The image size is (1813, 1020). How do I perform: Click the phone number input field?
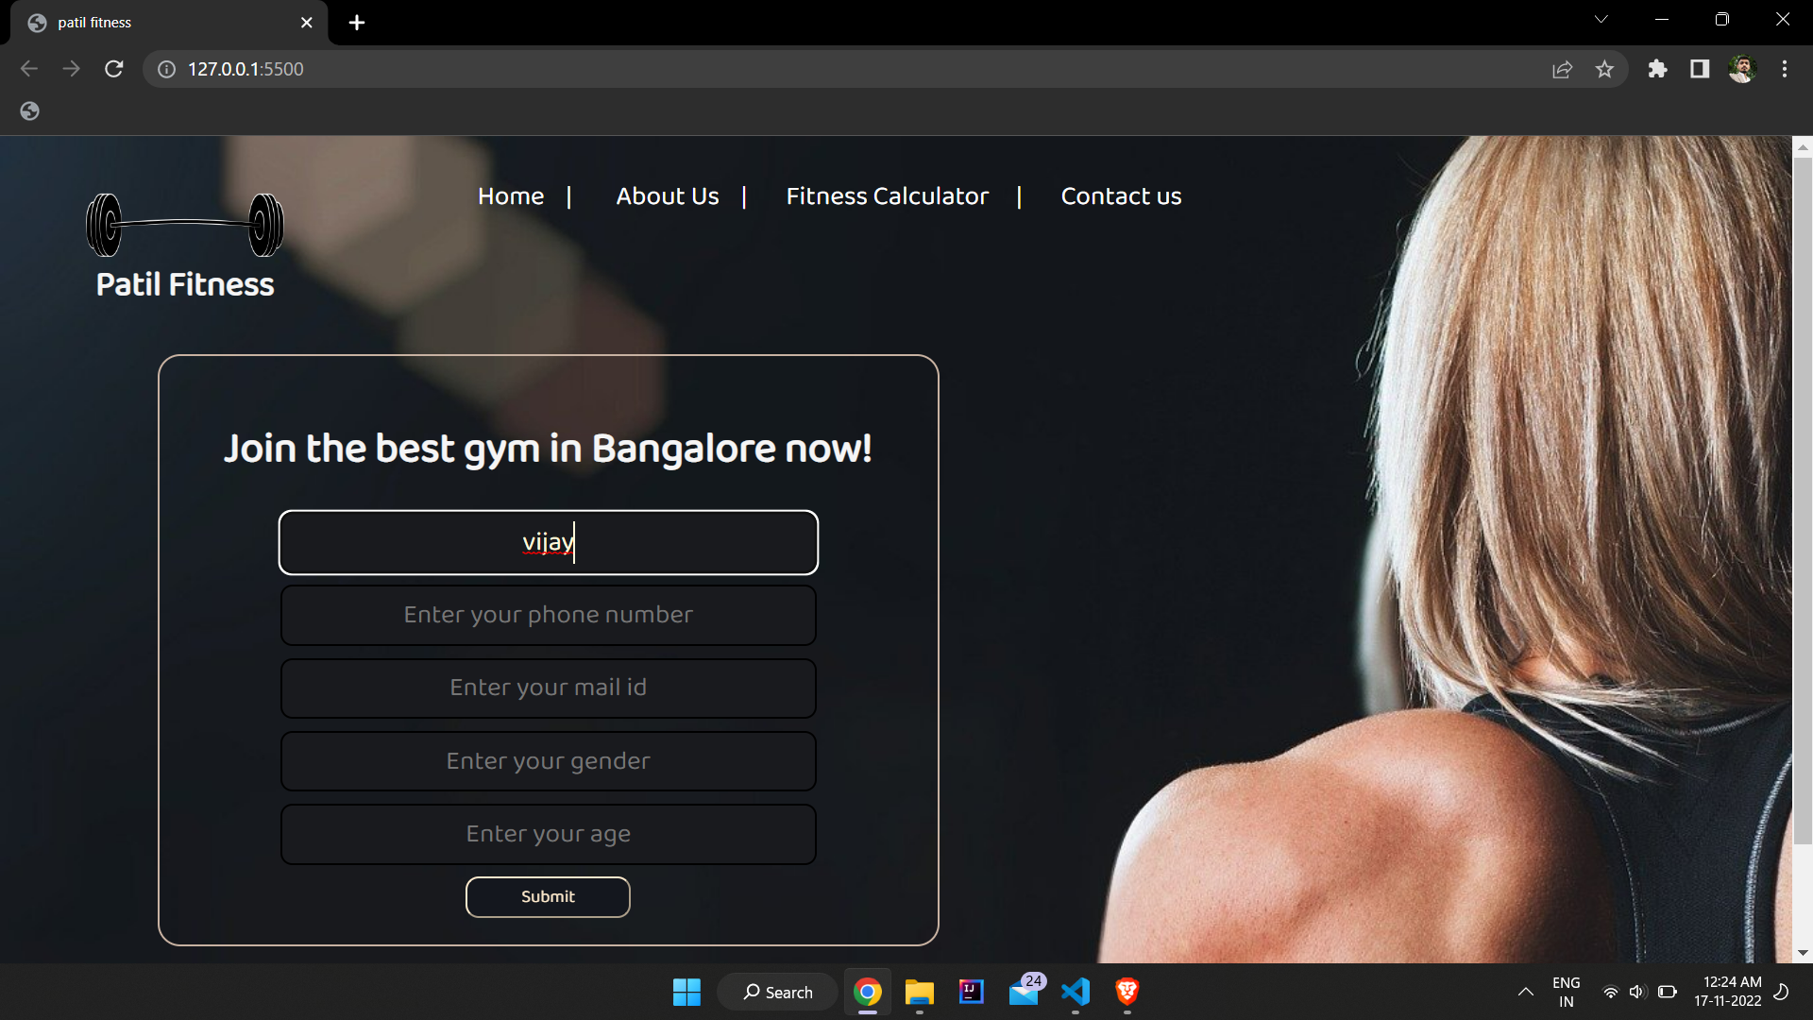[x=548, y=615]
